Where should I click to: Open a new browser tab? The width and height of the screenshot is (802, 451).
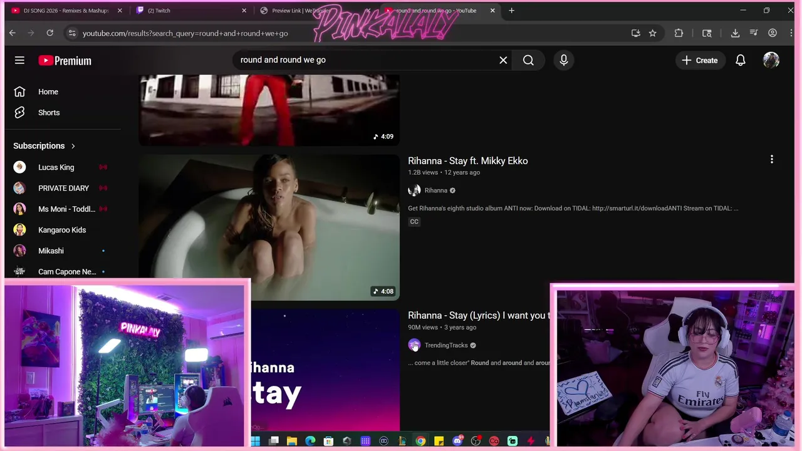(511, 11)
